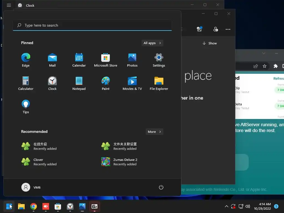
Task: Open Settings from the pinned apps
Action: click(159, 60)
